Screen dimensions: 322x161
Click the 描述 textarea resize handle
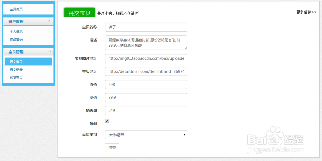(186, 48)
